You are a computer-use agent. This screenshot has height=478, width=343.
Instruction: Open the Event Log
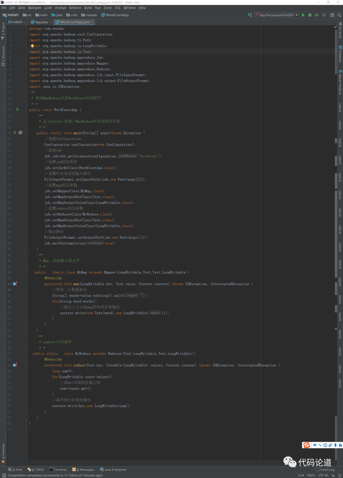[325, 469]
